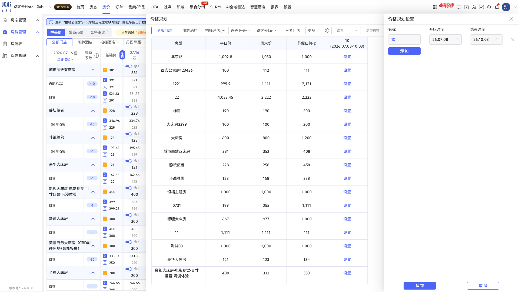The image size is (519, 292).
Task: Open the 订单 top menu
Action: point(119,7)
